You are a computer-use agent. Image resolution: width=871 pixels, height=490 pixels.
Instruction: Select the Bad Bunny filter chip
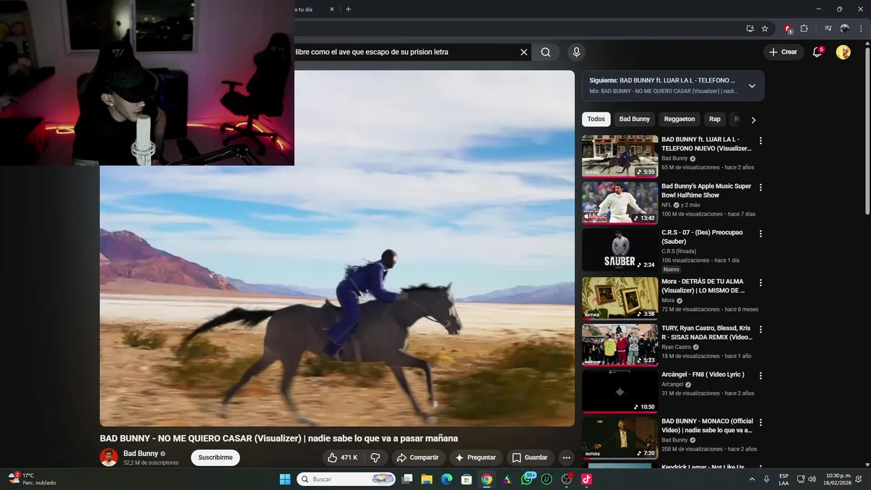point(634,119)
